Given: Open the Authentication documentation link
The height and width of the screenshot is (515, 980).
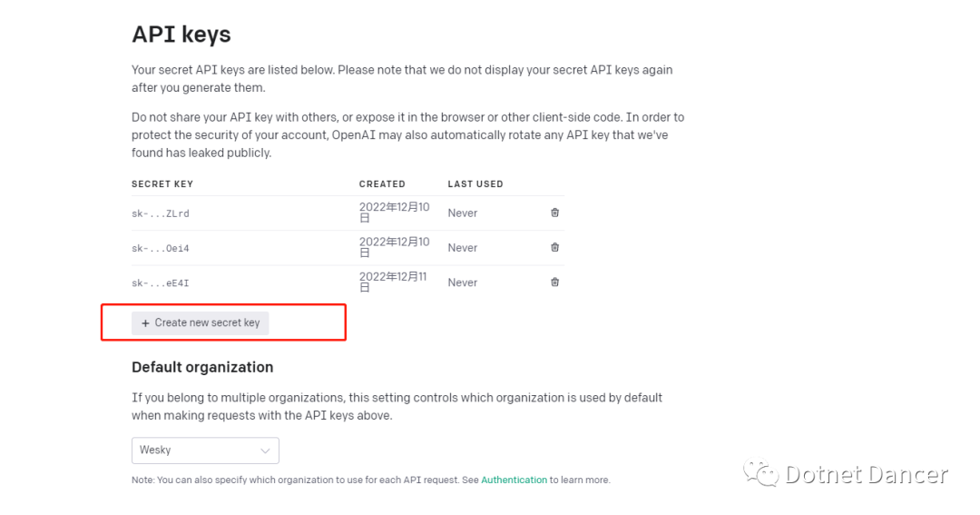Looking at the screenshot, I should coord(514,480).
